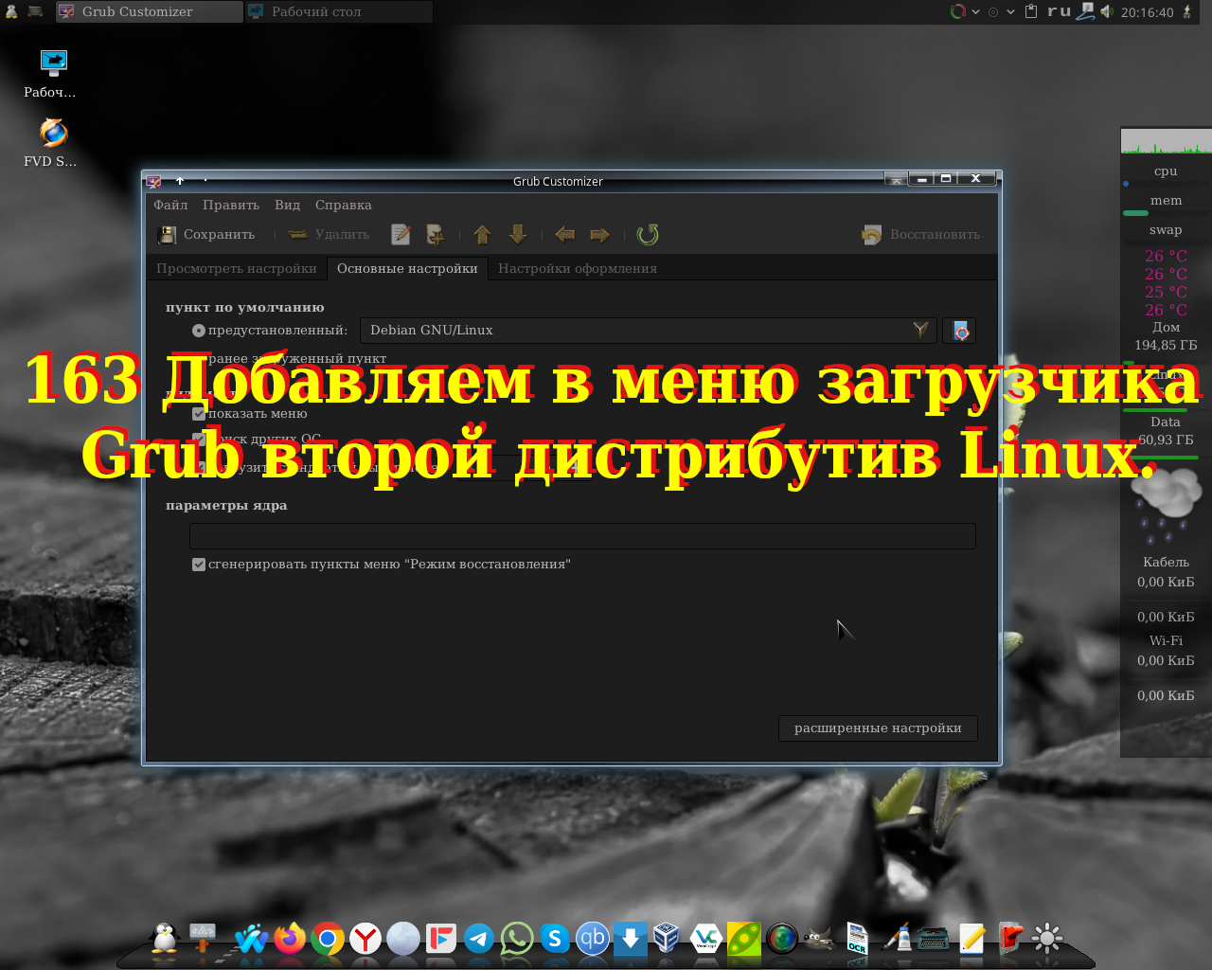1212x970 pixels.
Task: Click the left arrow toolbar icon
Action: pyautogui.click(x=564, y=235)
